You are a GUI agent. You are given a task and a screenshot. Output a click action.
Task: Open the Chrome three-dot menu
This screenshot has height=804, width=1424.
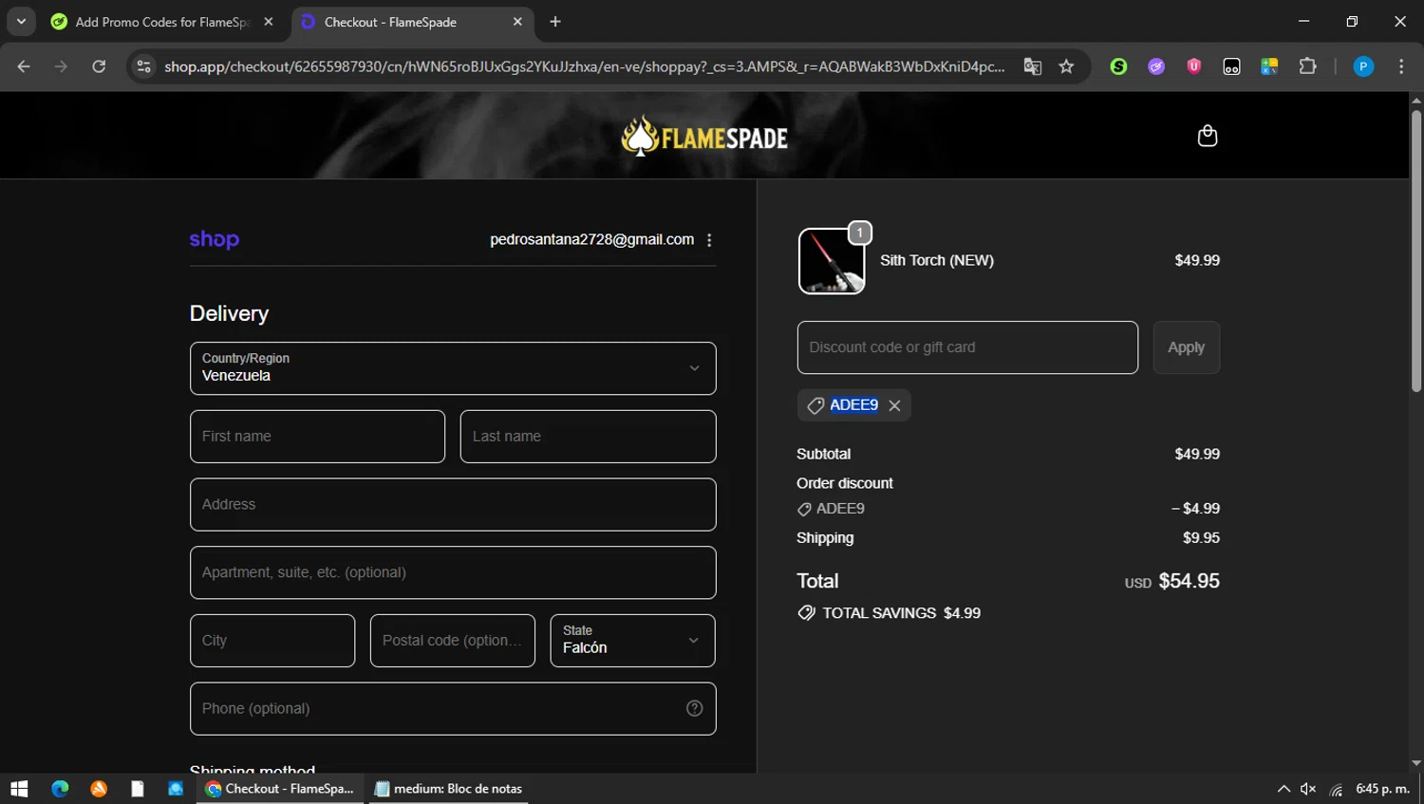[x=1401, y=66]
